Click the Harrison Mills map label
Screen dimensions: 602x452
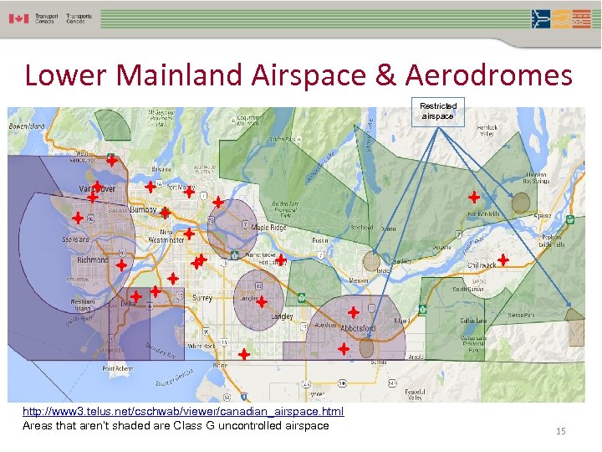click(x=484, y=213)
